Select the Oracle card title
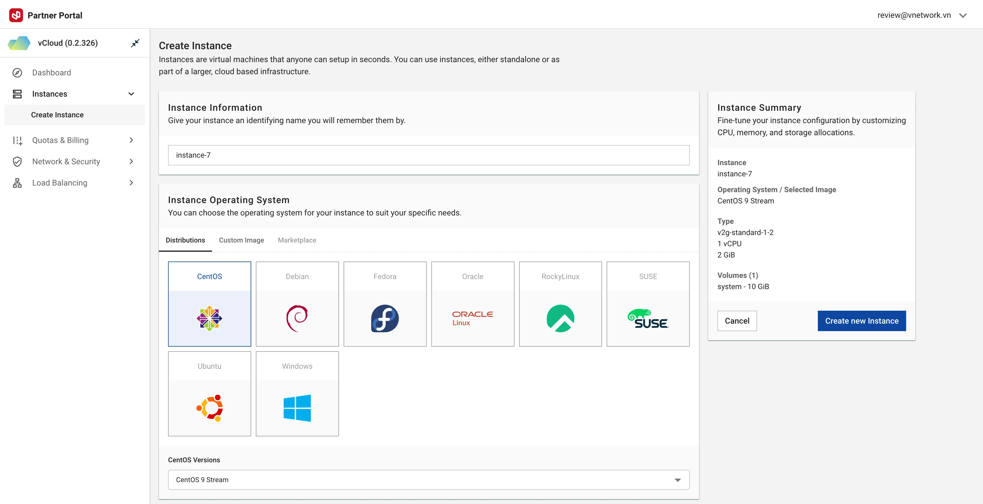Screen dimensions: 983x504 [x=473, y=277]
